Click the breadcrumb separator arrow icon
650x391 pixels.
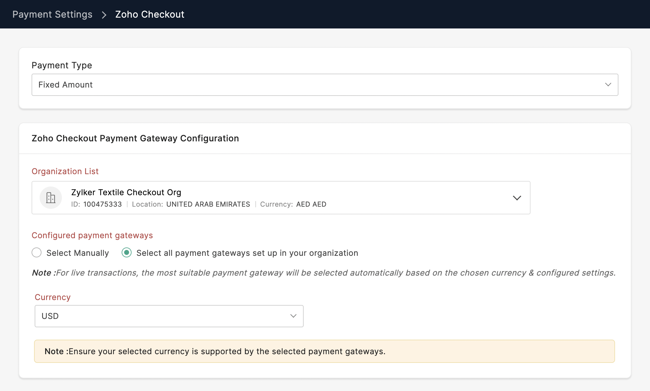tap(104, 15)
